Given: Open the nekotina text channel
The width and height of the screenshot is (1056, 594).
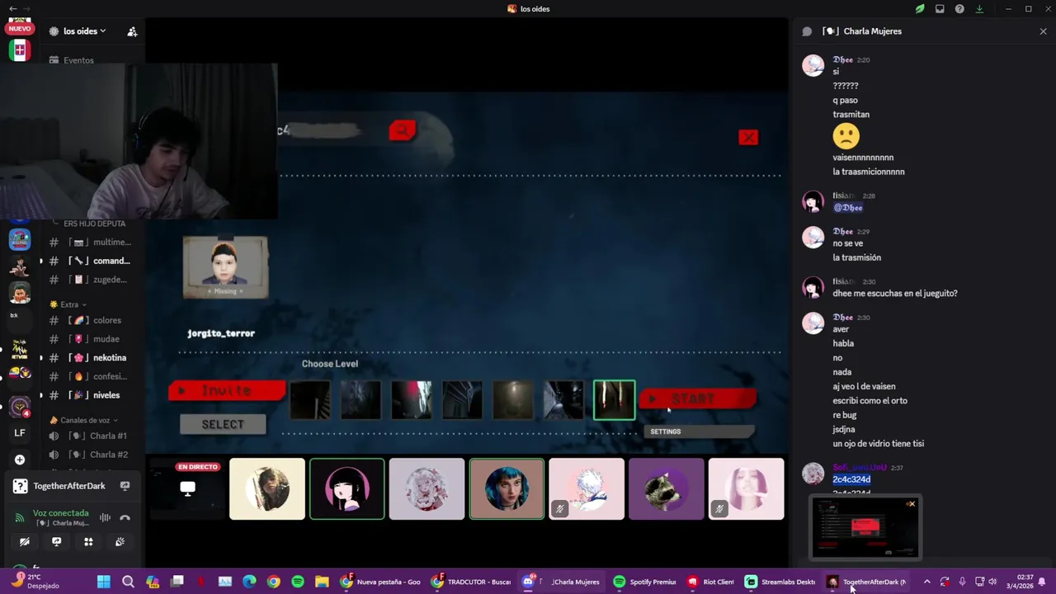Looking at the screenshot, I should 91,358.
